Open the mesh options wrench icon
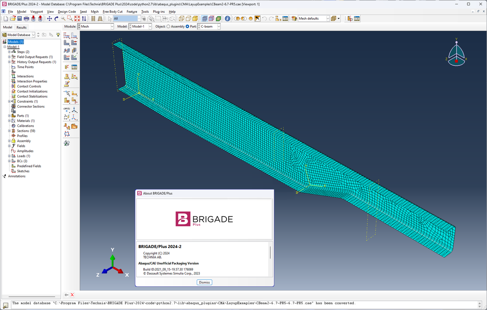487x310 pixels. pyautogui.click(x=67, y=143)
